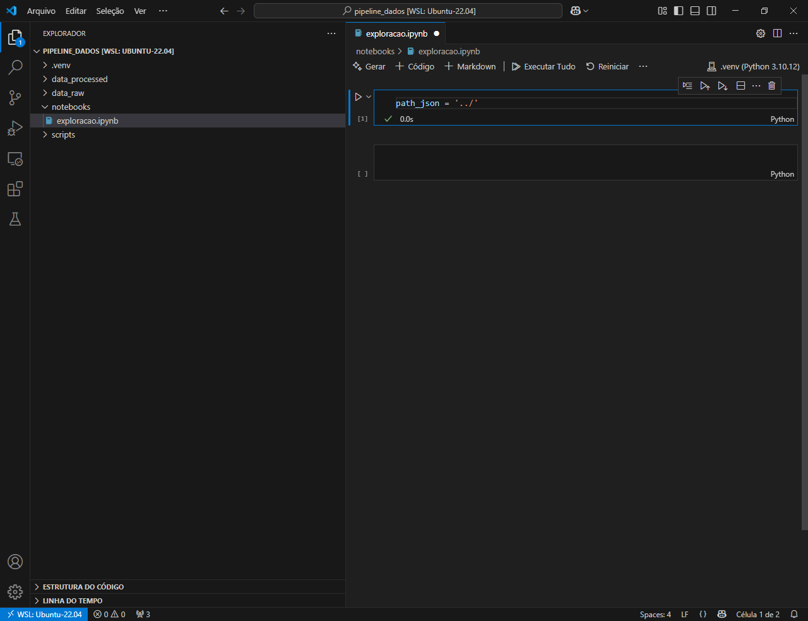Click WSL: Ubuntu-22.04 remote indicator

pos(44,614)
